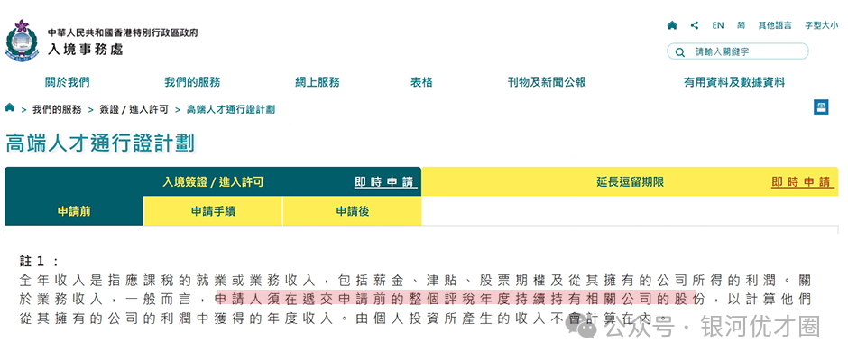Screen dimensions: 848x361
Task: Click the breadcrumb home icon
Action: pyautogui.click(x=10, y=108)
